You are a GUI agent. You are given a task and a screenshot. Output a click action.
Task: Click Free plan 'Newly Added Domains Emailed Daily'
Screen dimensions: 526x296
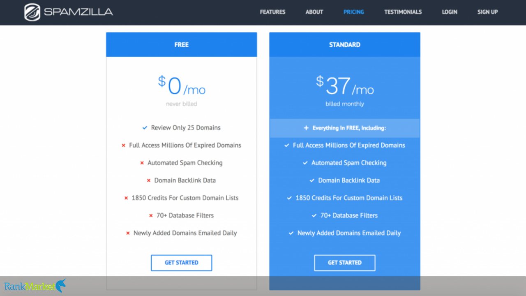(x=185, y=233)
